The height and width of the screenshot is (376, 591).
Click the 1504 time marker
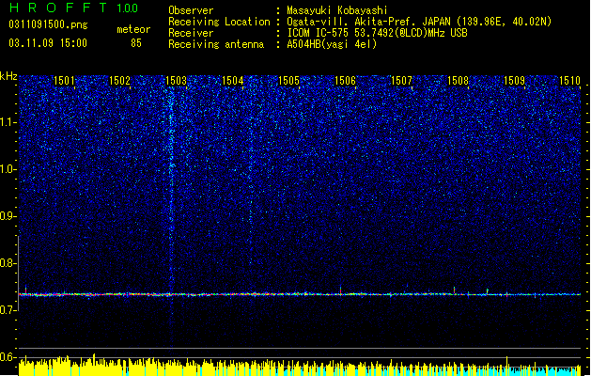pos(233,81)
